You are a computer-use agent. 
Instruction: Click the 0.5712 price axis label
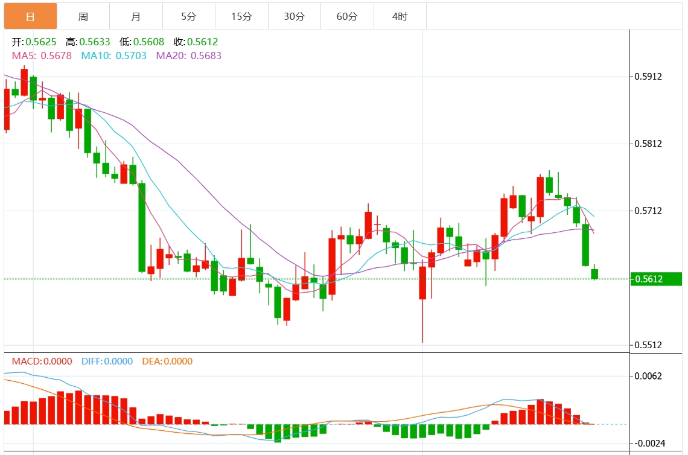coord(648,211)
